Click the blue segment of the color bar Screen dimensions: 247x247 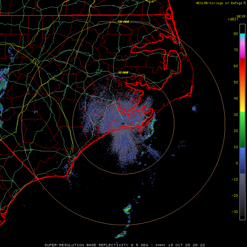pos(242,161)
